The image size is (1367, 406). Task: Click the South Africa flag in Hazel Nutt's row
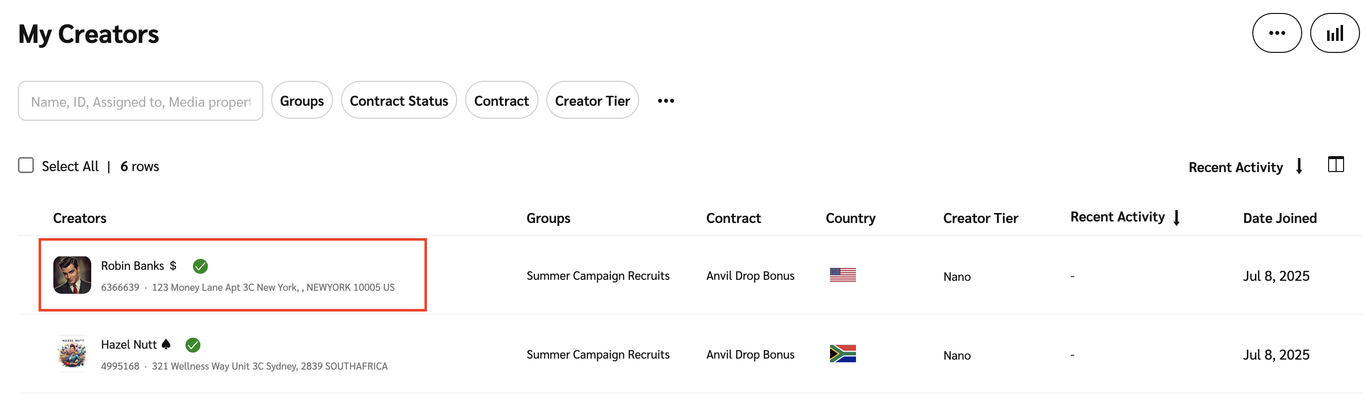point(843,355)
